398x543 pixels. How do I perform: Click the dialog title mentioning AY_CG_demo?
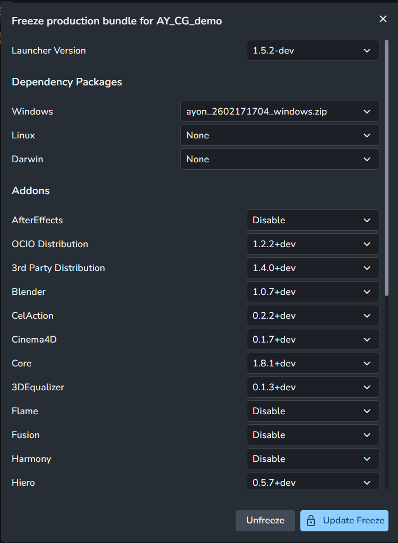[117, 21]
